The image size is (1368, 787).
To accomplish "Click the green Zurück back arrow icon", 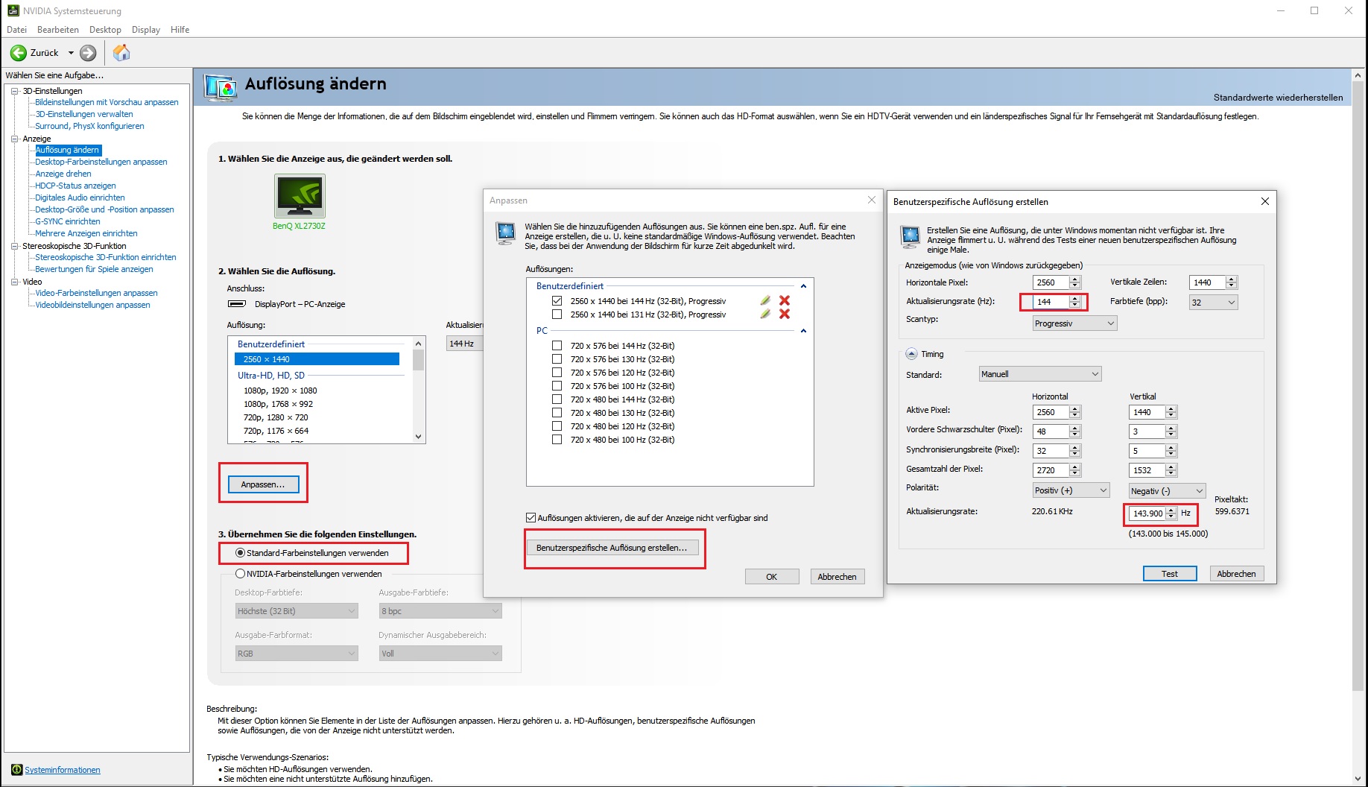I will [x=19, y=53].
